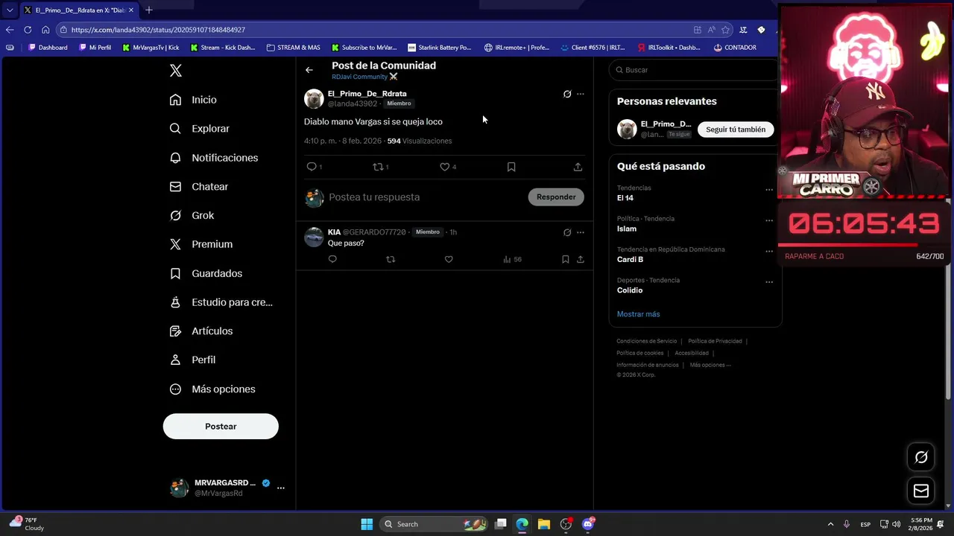Open Estudio para creadores item
This screenshot has width=954, height=536.
(221, 302)
